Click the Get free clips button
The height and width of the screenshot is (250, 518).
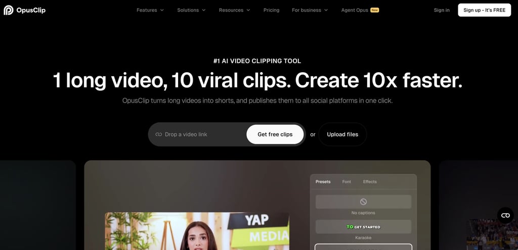[275, 134]
